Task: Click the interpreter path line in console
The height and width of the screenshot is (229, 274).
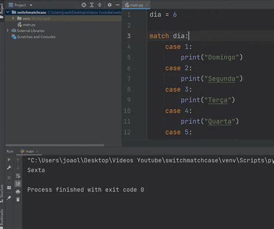Action: click(150, 161)
